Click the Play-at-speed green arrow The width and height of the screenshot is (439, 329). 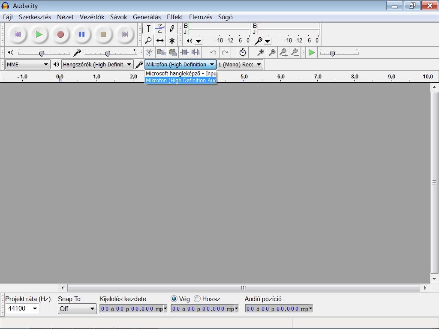[311, 52]
